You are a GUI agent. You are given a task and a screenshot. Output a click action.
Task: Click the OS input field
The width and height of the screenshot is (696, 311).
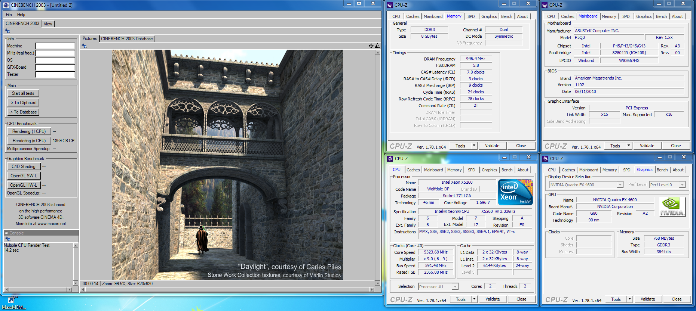[x=55, y=60]
